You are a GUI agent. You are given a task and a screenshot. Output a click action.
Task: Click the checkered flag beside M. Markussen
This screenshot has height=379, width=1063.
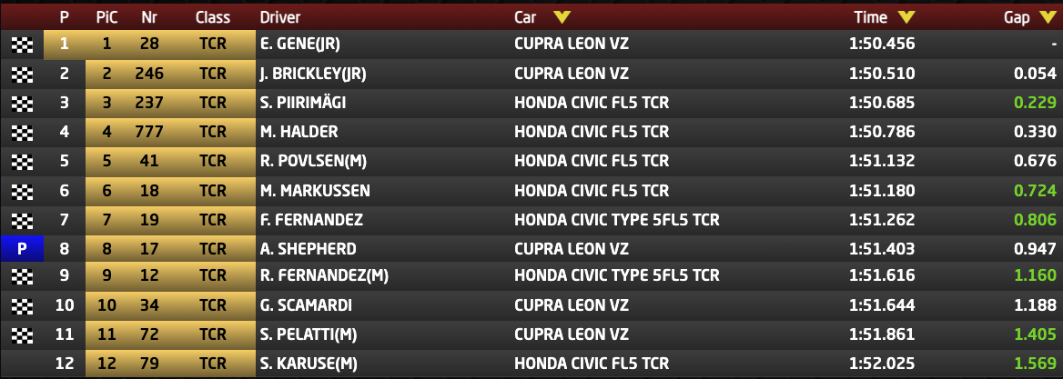coord(21,191)
